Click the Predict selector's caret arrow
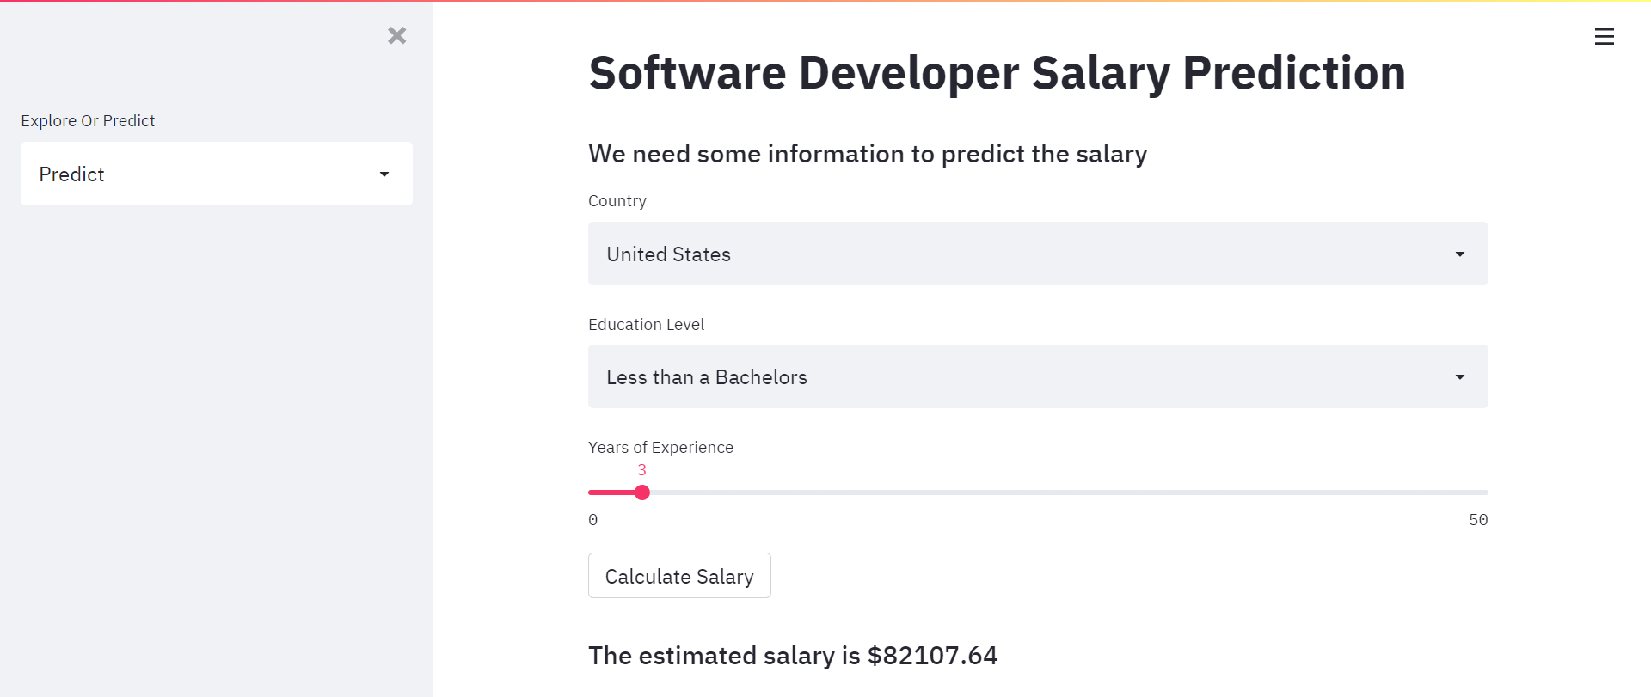The width and height of the screenshot is (1651, 697). (384, 174)
